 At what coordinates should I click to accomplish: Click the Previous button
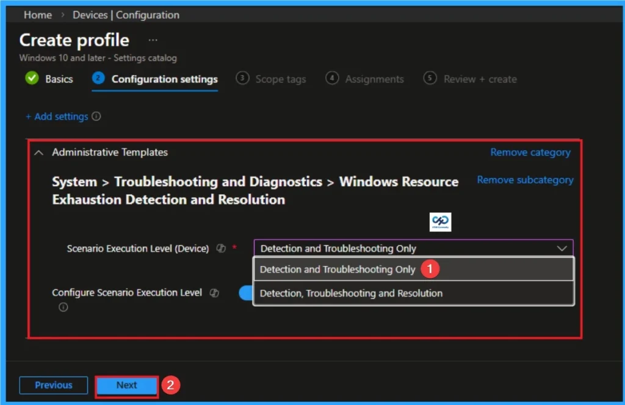[53, 385]
